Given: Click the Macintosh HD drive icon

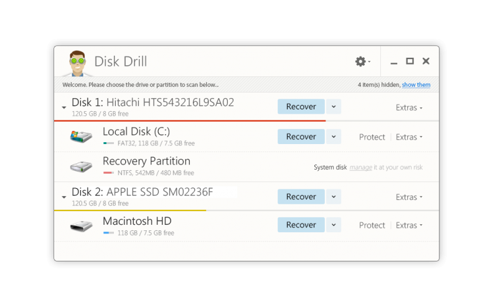Looking at the screenshot, I should pyautogui.click(x=81, y=225).
